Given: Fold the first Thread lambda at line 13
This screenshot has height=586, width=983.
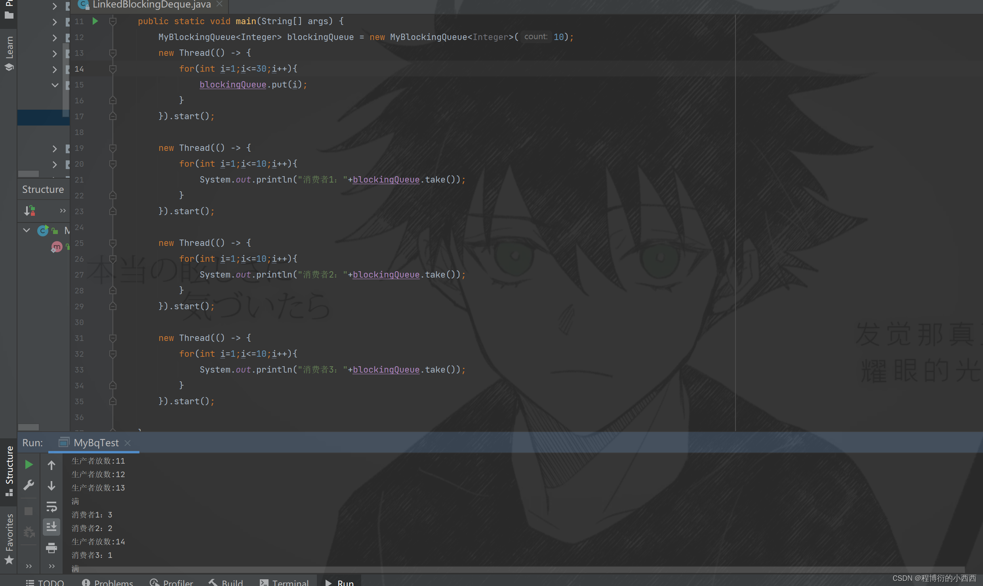Looking at the screenshot, I should pyautogui.click(x=113, y=53).
